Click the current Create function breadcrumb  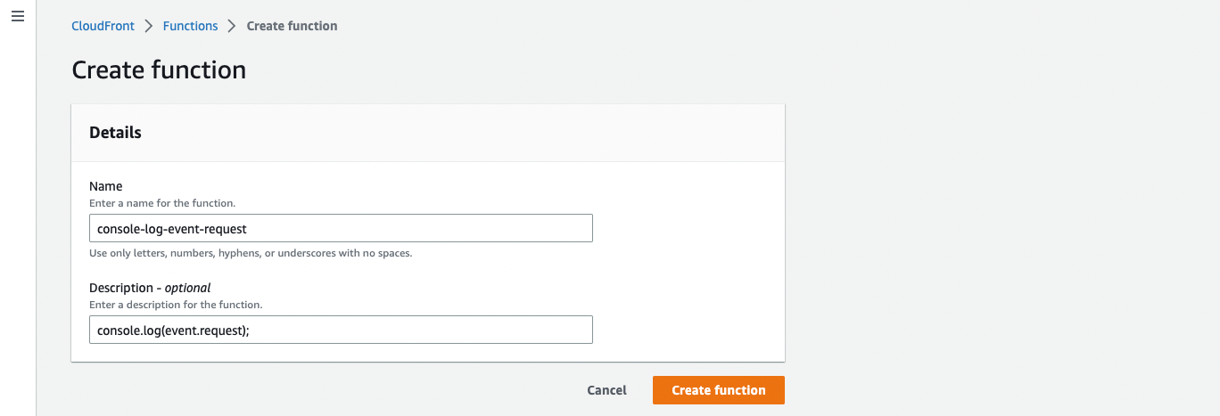click(292, 26)
